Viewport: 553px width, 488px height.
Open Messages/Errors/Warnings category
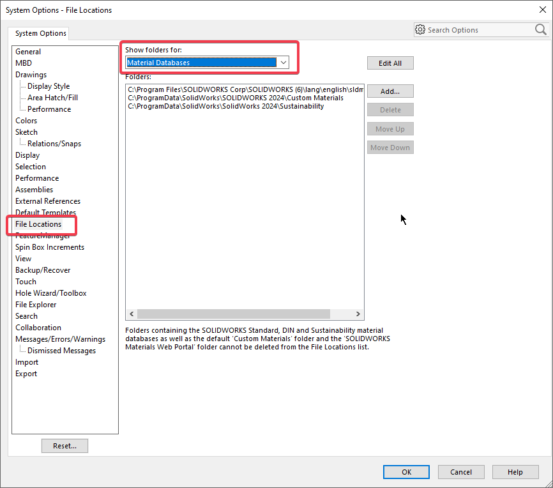tap(60, 339)
